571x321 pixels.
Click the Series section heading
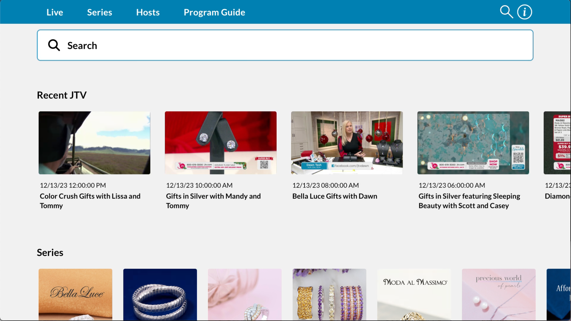tap(50, 253)
